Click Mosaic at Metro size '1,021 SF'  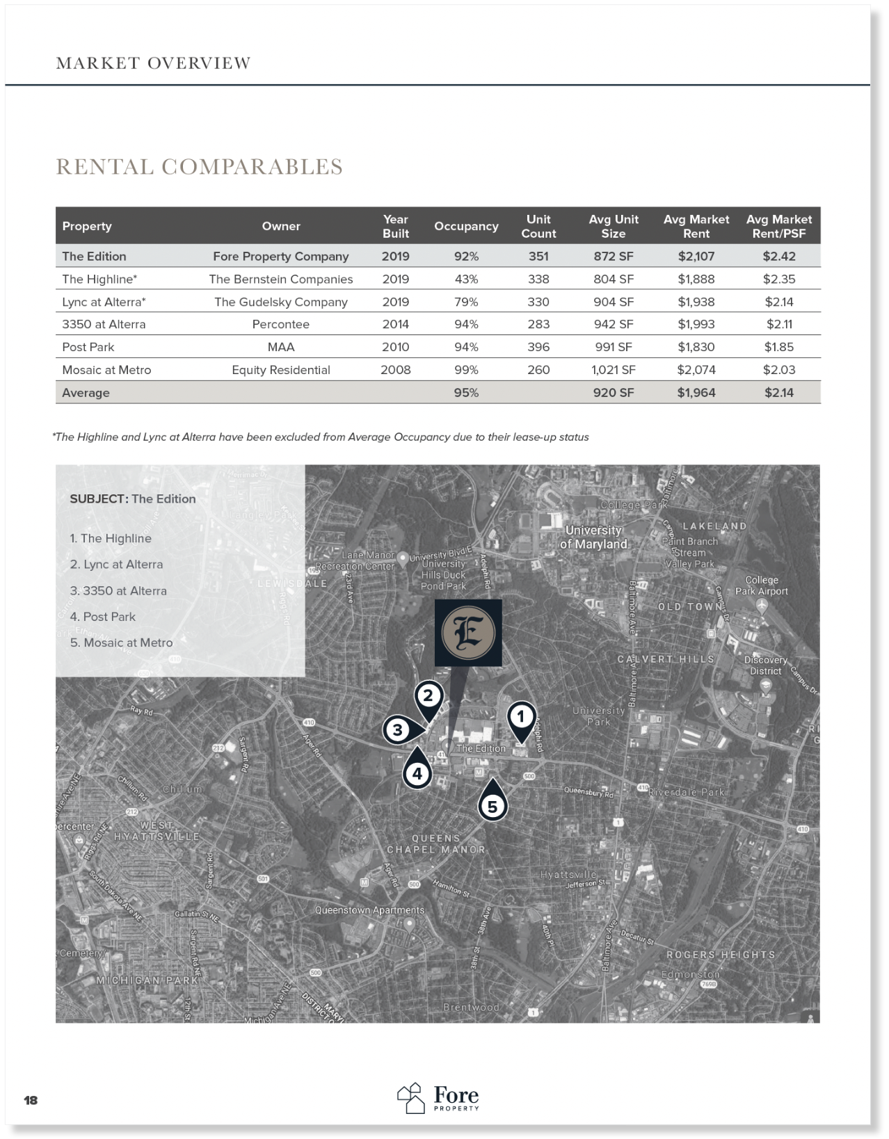pyautogui.click(x=614, y=370)
